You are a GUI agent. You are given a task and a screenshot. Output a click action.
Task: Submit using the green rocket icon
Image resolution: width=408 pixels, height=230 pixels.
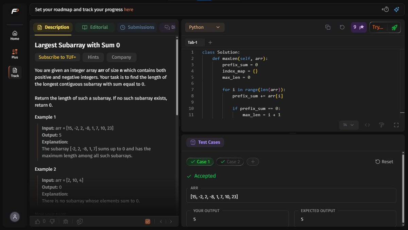pyautogui.click(x=394, y=27)
